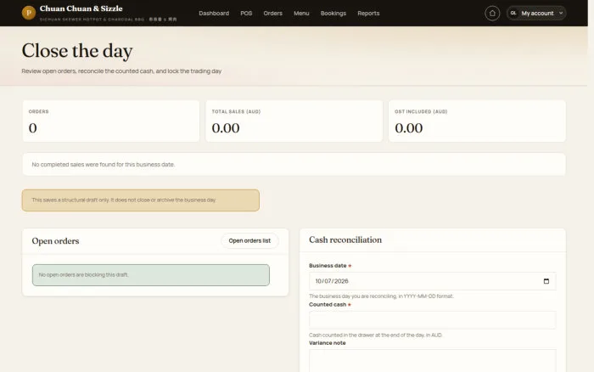Image resolution: width=594 pixels, height=372 pixels.
Task: Click the structural draft warning banner
Action: click(x=141, y=200)
